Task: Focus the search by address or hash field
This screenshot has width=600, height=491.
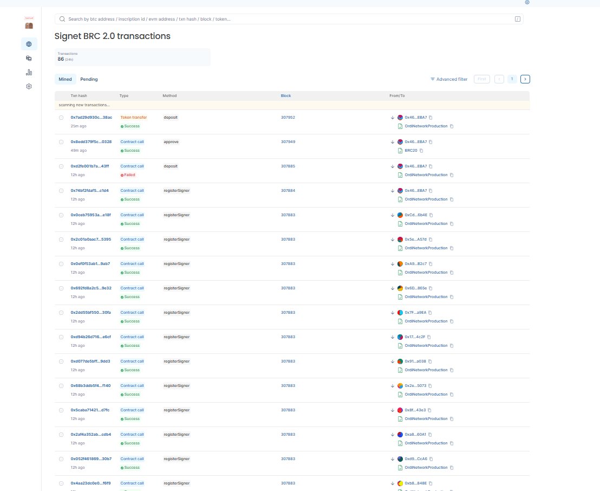Action: (x=289, y=19)
